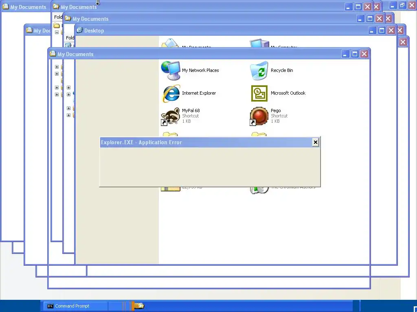This screenshot has height=312, width=417.
Task: Click the Desktop window's title bar icon
Action: [79, 30]
